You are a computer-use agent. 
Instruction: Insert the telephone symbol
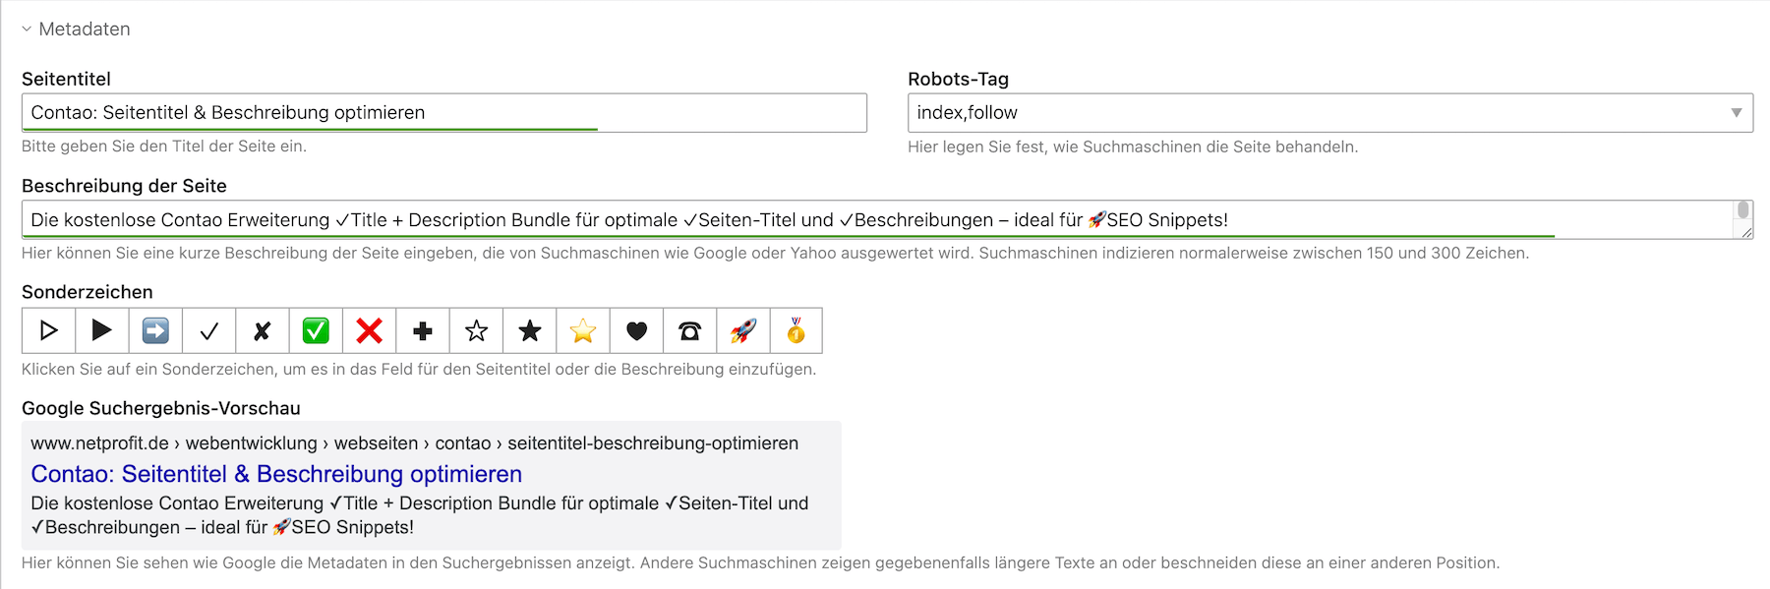coord(689,330)
